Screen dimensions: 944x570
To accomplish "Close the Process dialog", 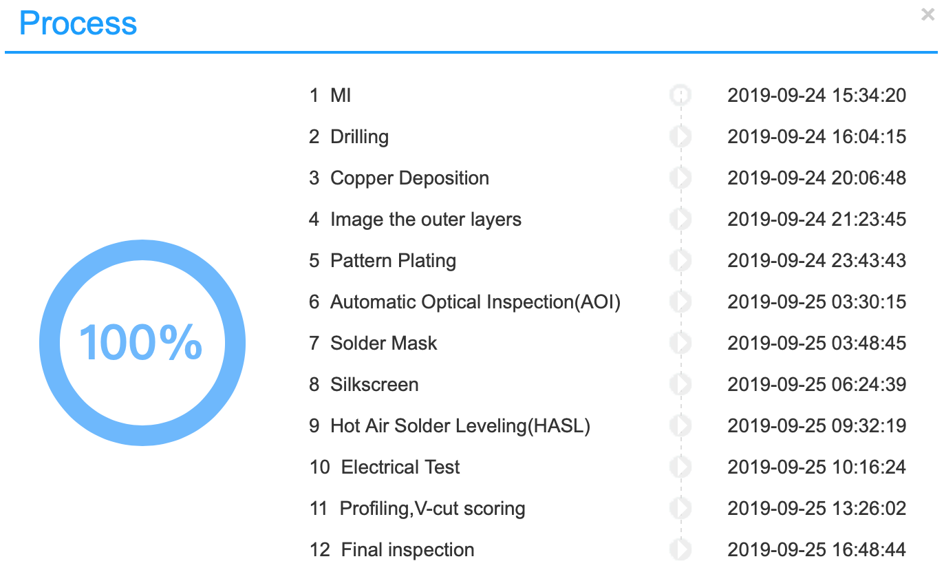I will click(927, 14).
